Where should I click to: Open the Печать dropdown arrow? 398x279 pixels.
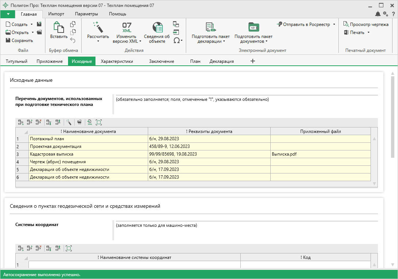(368, 33)
